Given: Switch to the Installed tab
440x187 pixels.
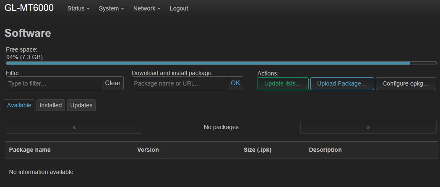Looking at the screenshot, I should 51,105.
